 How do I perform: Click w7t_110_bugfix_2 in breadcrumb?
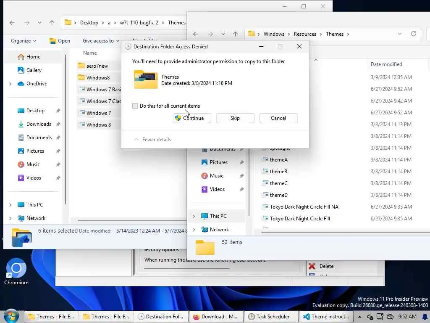pos(139,23)
